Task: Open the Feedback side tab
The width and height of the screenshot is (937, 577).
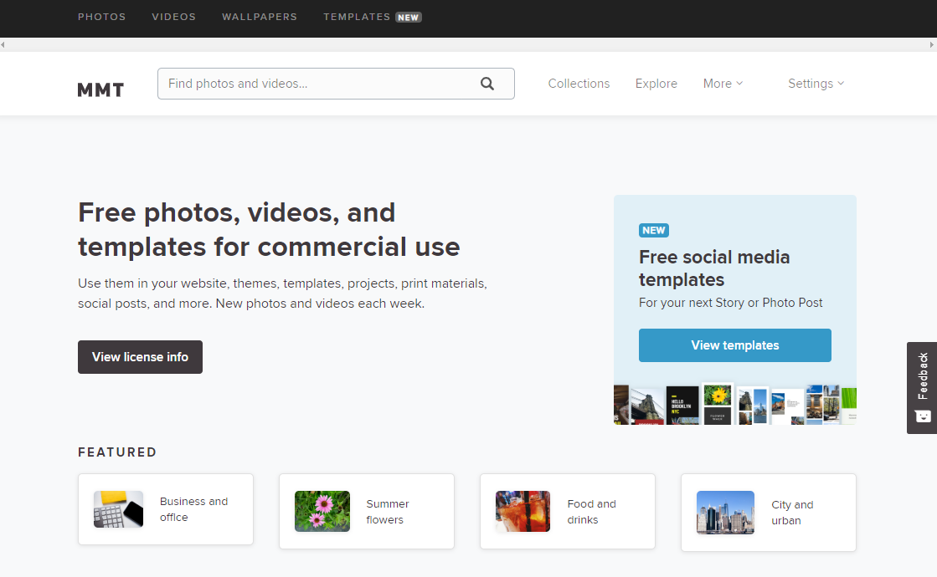Action: coord(922,388)
